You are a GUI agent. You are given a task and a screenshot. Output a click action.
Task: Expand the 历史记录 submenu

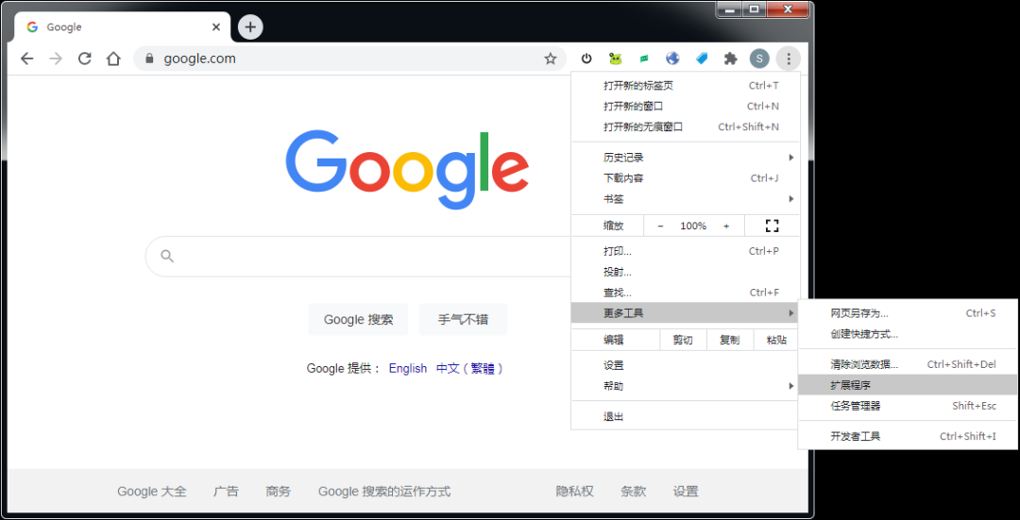coord(686,158)
